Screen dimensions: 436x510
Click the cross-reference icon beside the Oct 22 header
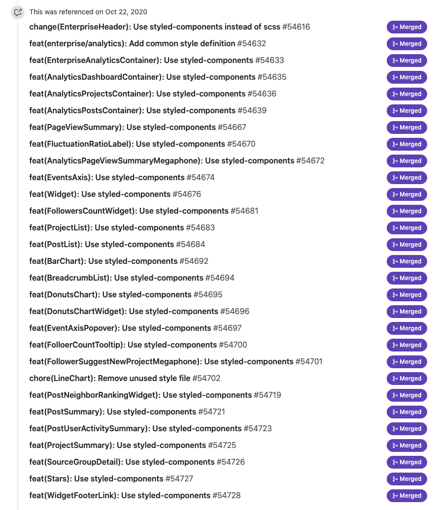18,12
